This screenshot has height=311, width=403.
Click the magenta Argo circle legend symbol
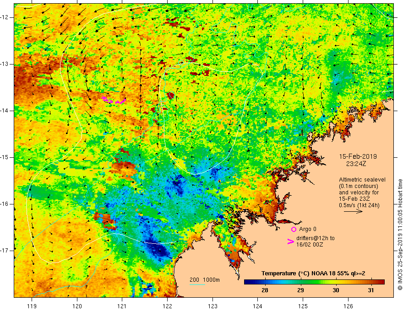(294, 229)
